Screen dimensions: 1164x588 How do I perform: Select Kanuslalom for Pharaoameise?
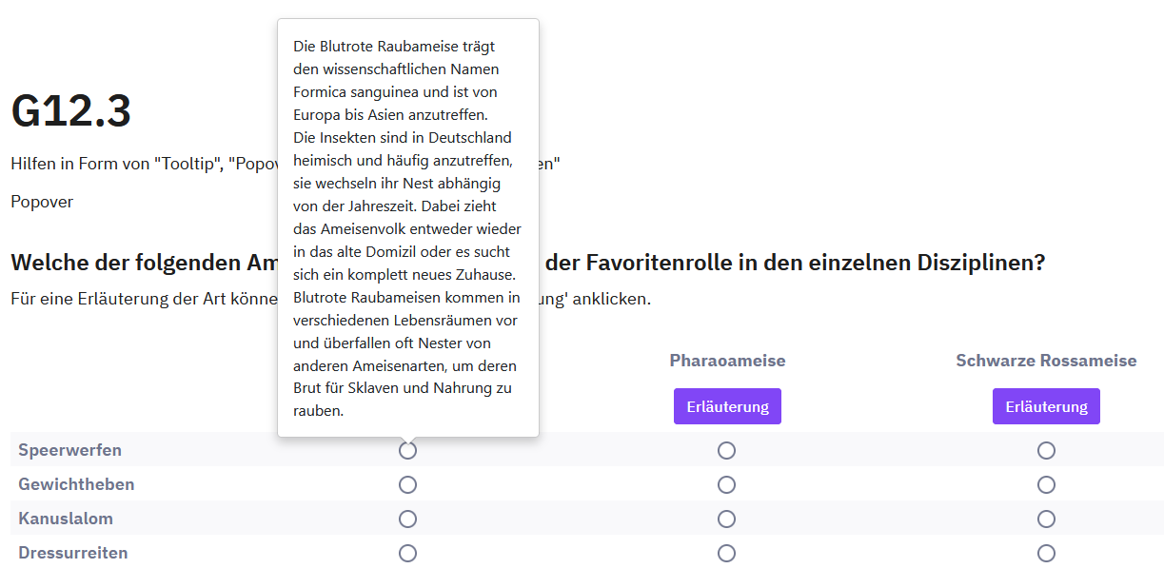tap(727, 519)
